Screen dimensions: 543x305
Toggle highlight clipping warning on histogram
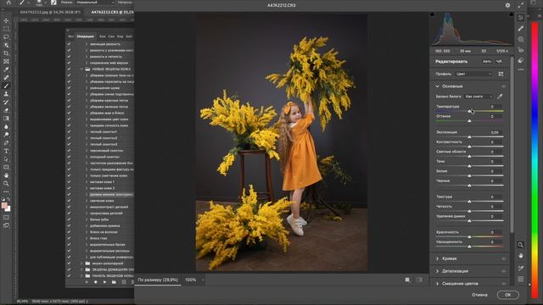pyautogui.click(x=511, y=14)
